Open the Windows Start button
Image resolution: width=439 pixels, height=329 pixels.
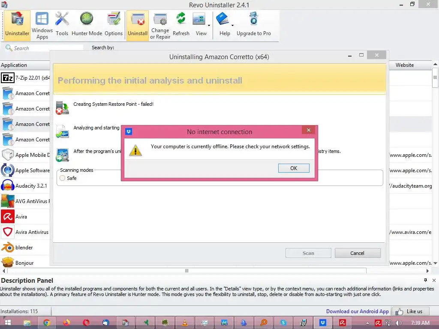pos(8,323)
